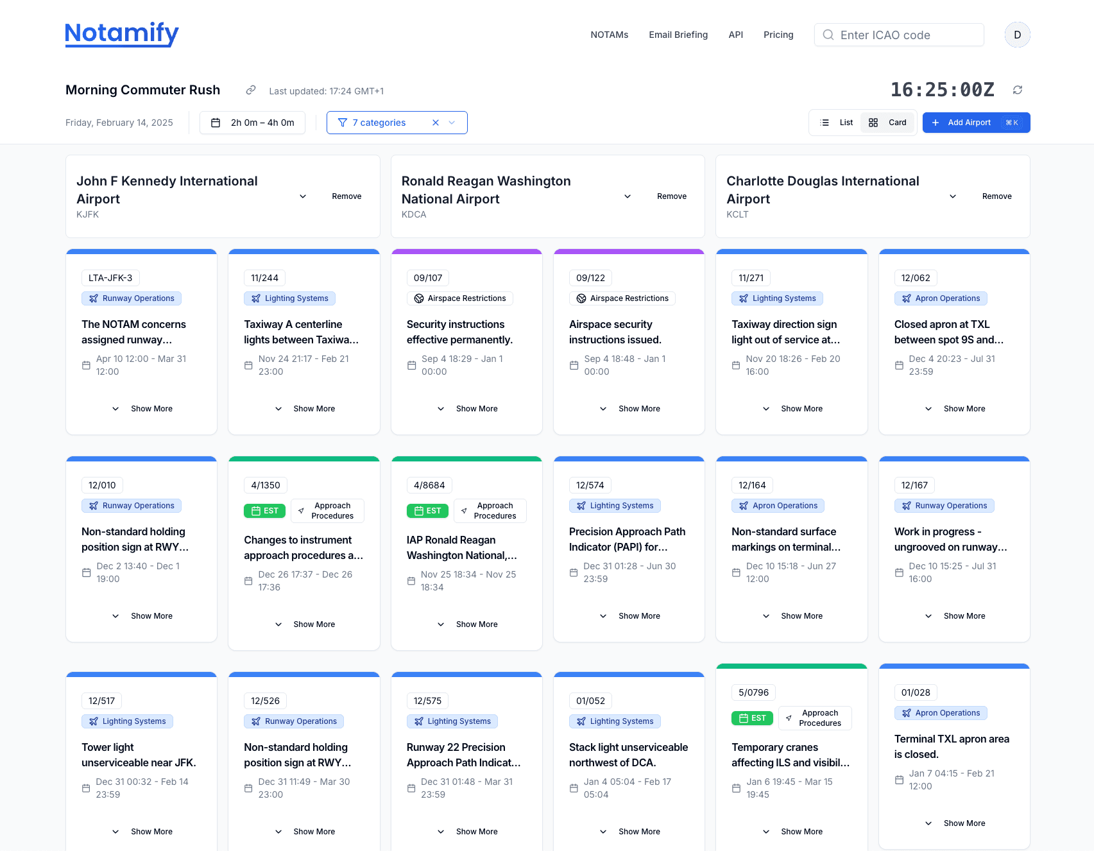Expand Show More on NOTAM 12/574
The image size is (1094, 851).
pyautogui.click(x=629, y=616)
